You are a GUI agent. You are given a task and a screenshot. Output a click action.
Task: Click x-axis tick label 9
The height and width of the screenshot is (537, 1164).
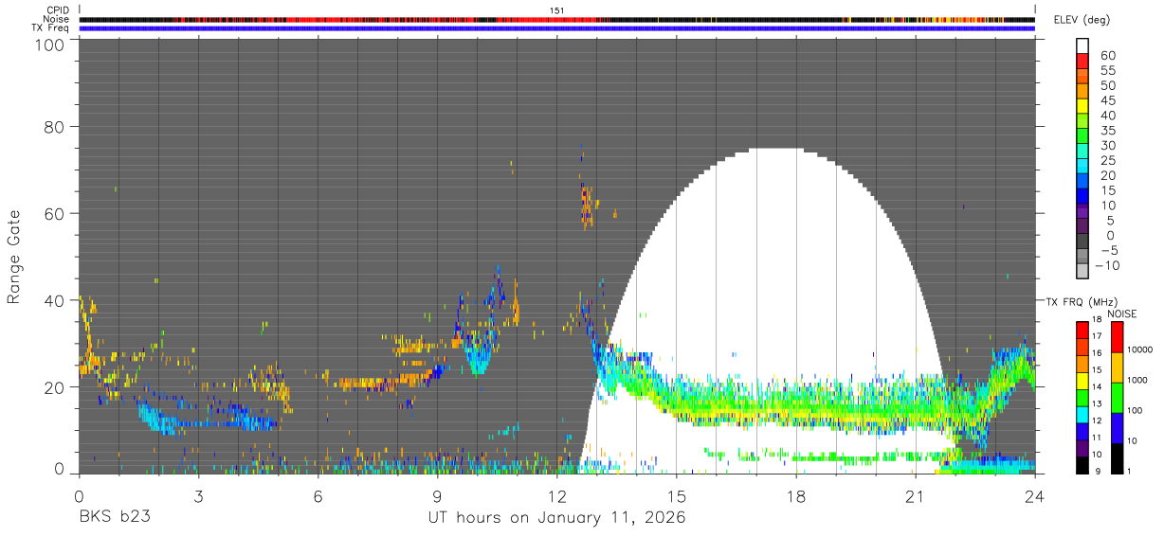coord(438,495)
